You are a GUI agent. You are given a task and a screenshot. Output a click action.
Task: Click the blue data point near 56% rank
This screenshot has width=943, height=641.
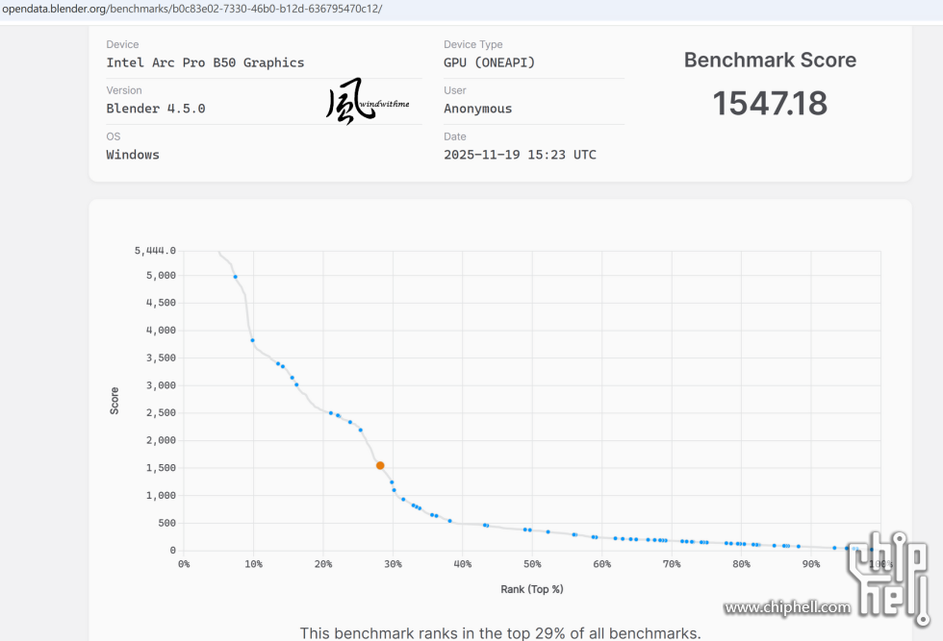(574, 534)
